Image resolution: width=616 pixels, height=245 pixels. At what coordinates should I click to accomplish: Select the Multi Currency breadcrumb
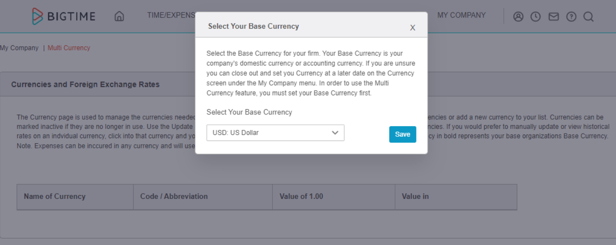pos(69,48)
